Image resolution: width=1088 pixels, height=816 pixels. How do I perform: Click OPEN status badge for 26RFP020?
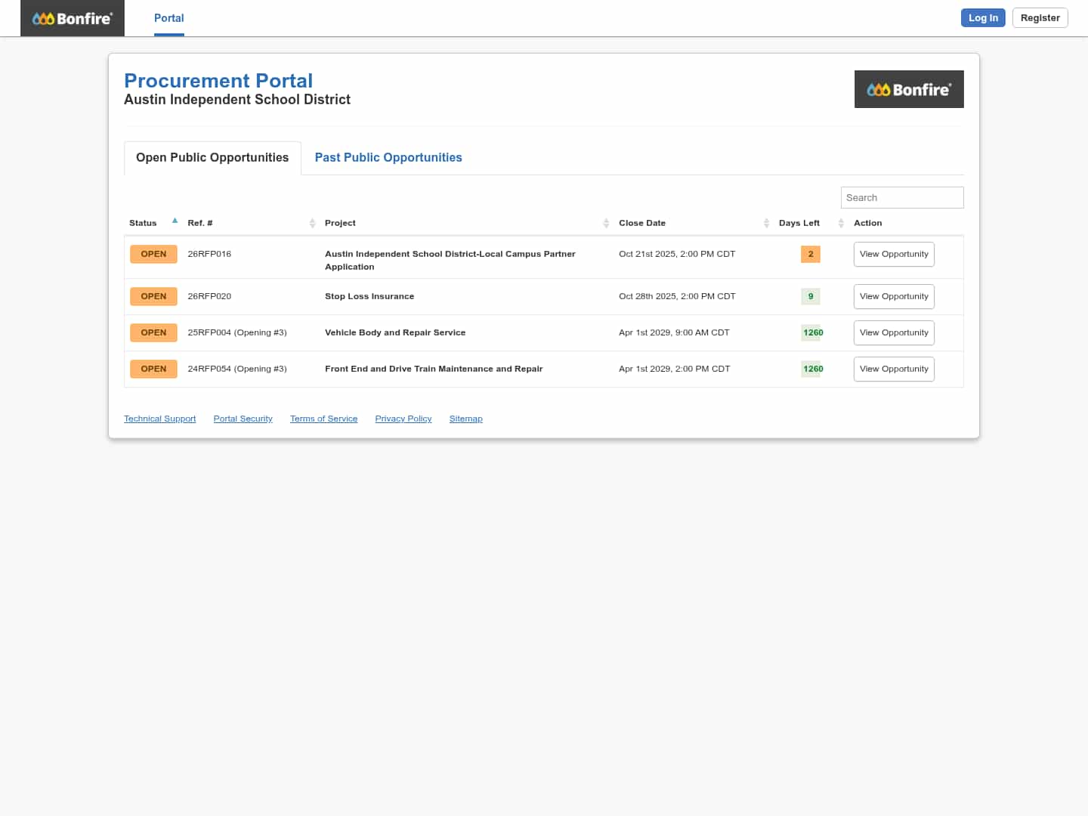click(x=153, y=296)
